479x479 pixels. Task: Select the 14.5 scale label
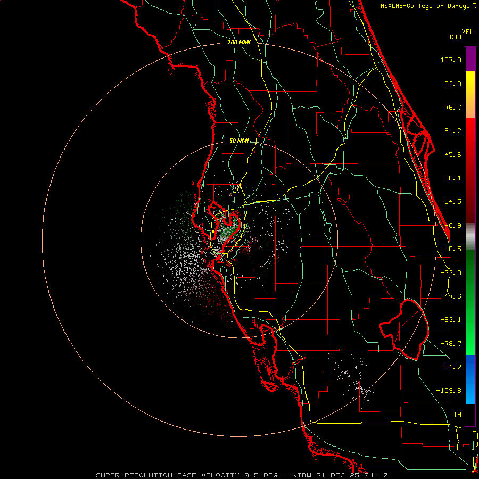(x=453, y=202)
